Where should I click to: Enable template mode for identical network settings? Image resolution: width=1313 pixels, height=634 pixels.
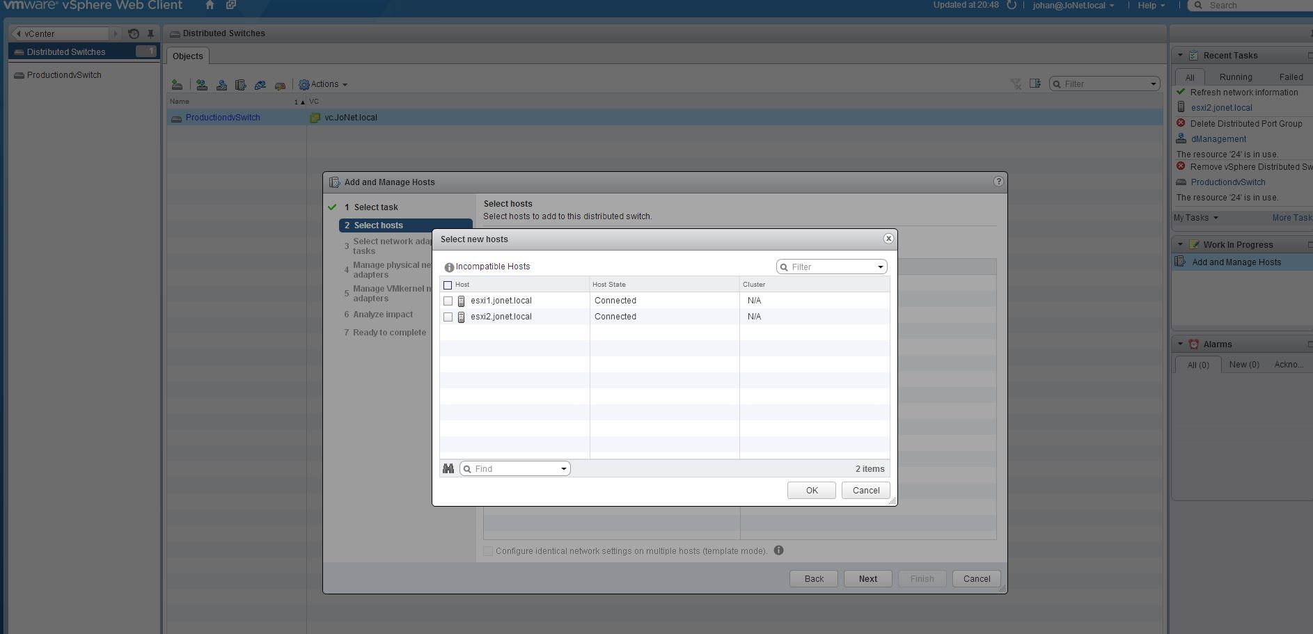click(488, 551)
